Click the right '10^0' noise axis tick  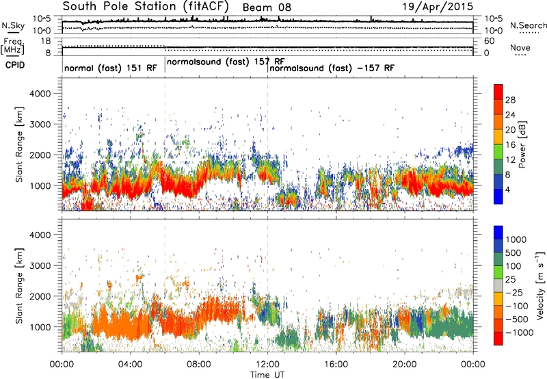click(493, 31)
